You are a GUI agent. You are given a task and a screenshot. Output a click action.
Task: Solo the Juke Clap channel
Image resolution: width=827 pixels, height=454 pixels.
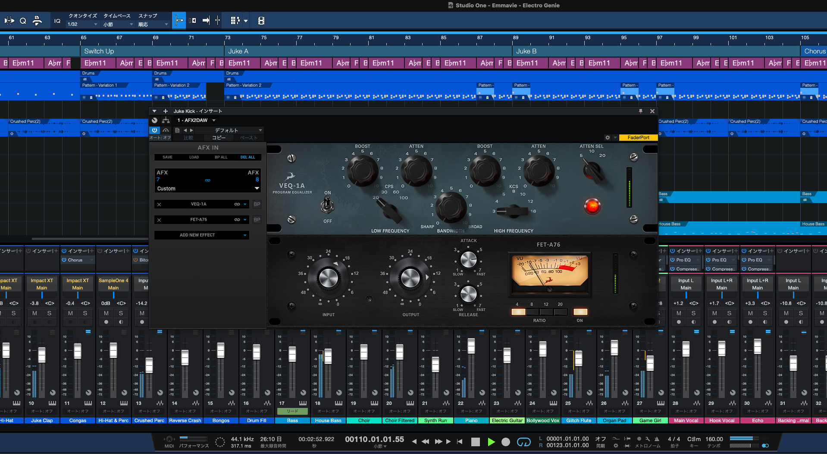[49, 313]
